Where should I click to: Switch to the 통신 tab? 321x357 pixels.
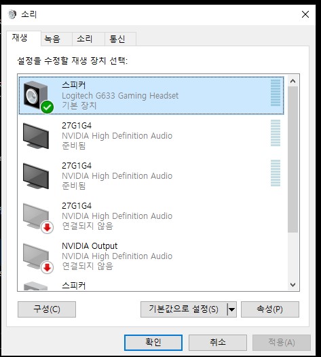(x=120, y=39)
